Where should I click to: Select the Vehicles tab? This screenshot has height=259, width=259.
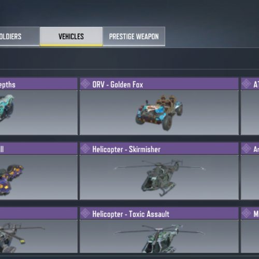pos(71,36)
